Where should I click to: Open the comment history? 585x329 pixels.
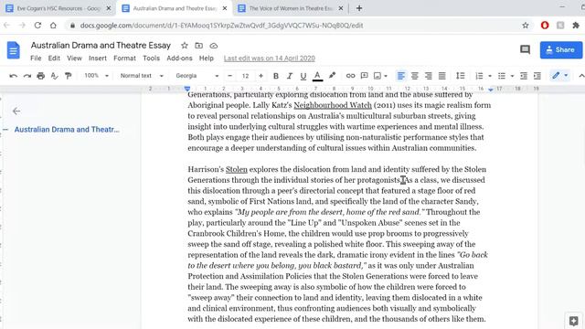[525, 49]
